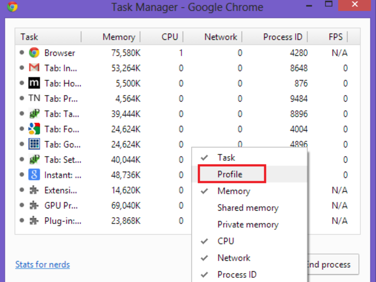
Task: Sort by the Process ID column header
Action: tap(275, 37)
